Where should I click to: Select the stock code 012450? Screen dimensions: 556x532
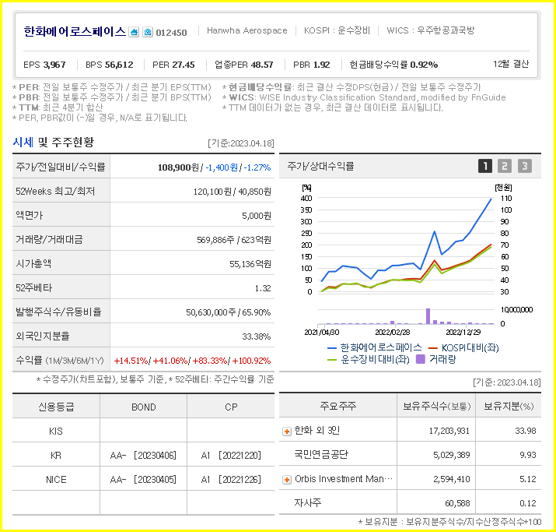171,33
